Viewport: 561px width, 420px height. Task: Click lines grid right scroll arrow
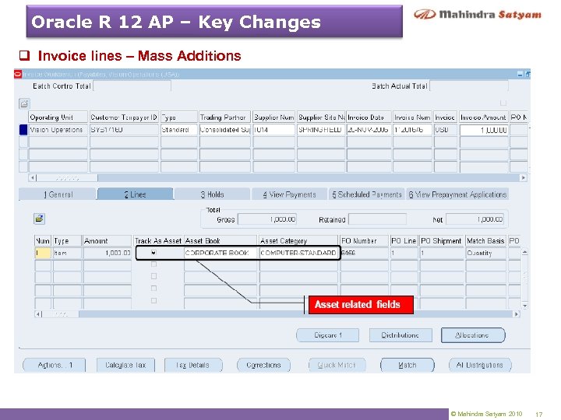(x=516, y=314)
